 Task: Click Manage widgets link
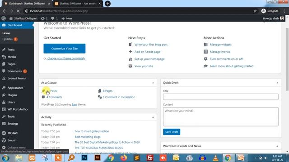click(221, 45)
